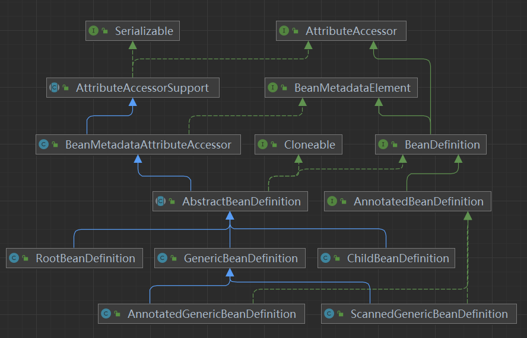Click the AttributeAccessor interface icon
Image resolution: width=527 pixels, height=338 pixels.
pyautogui.click(x=284, y=31)
